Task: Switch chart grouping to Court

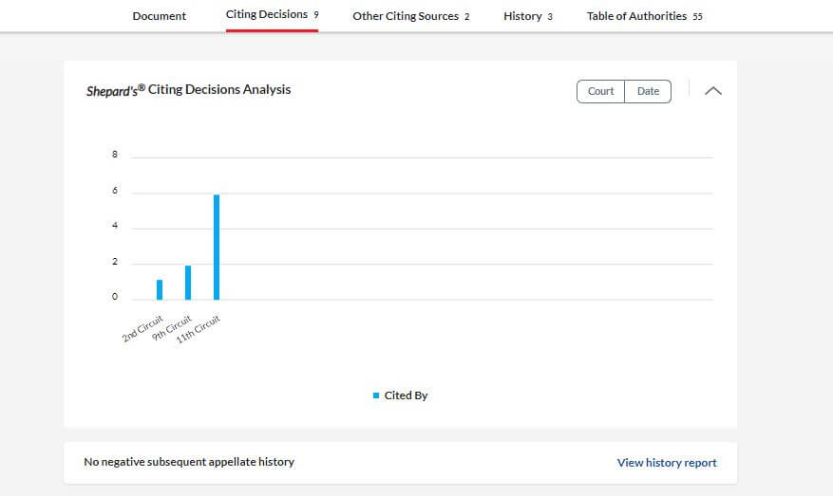Action: [600, 91]
